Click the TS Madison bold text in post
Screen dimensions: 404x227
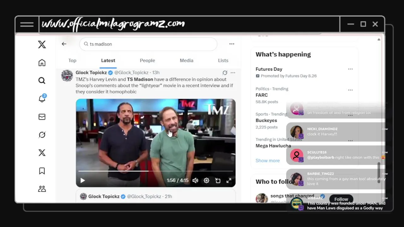tap(140, 79)
